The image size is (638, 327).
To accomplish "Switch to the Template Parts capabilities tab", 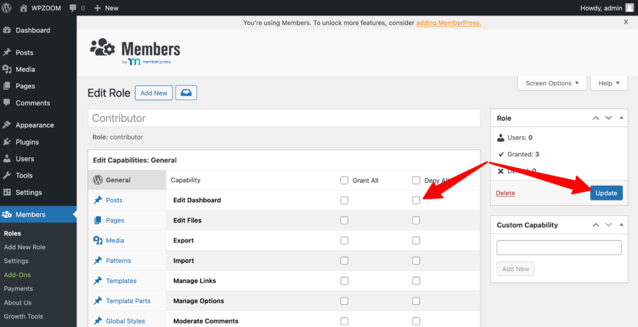I will point(127,301).
